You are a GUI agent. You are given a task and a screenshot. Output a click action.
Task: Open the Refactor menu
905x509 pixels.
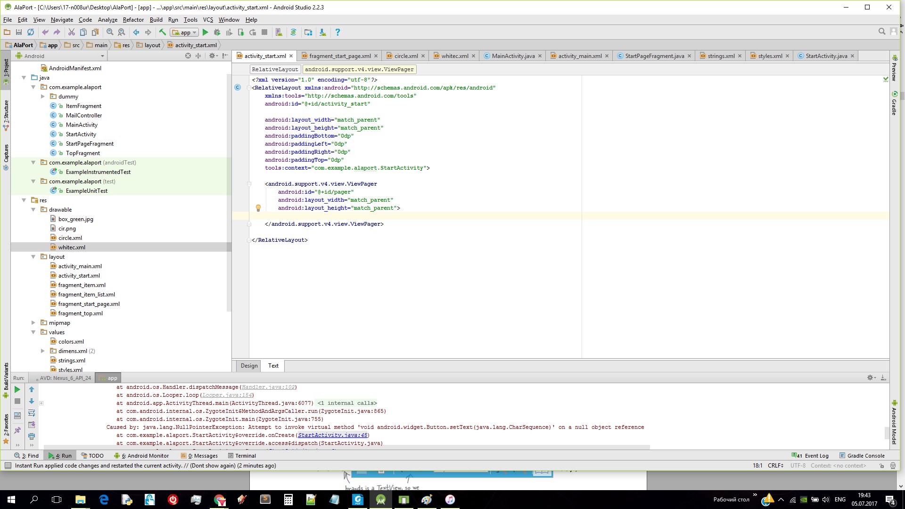click(133, 20)
